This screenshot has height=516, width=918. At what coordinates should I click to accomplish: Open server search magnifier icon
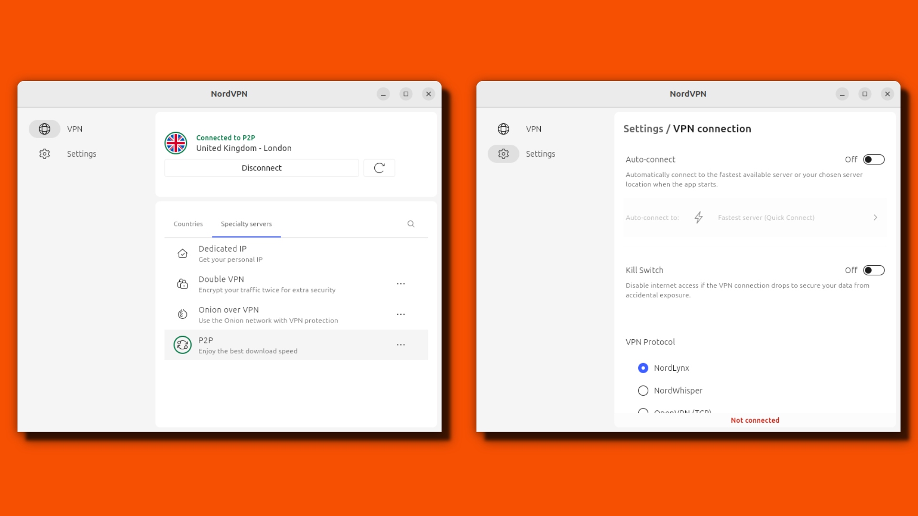pos(411,224)
